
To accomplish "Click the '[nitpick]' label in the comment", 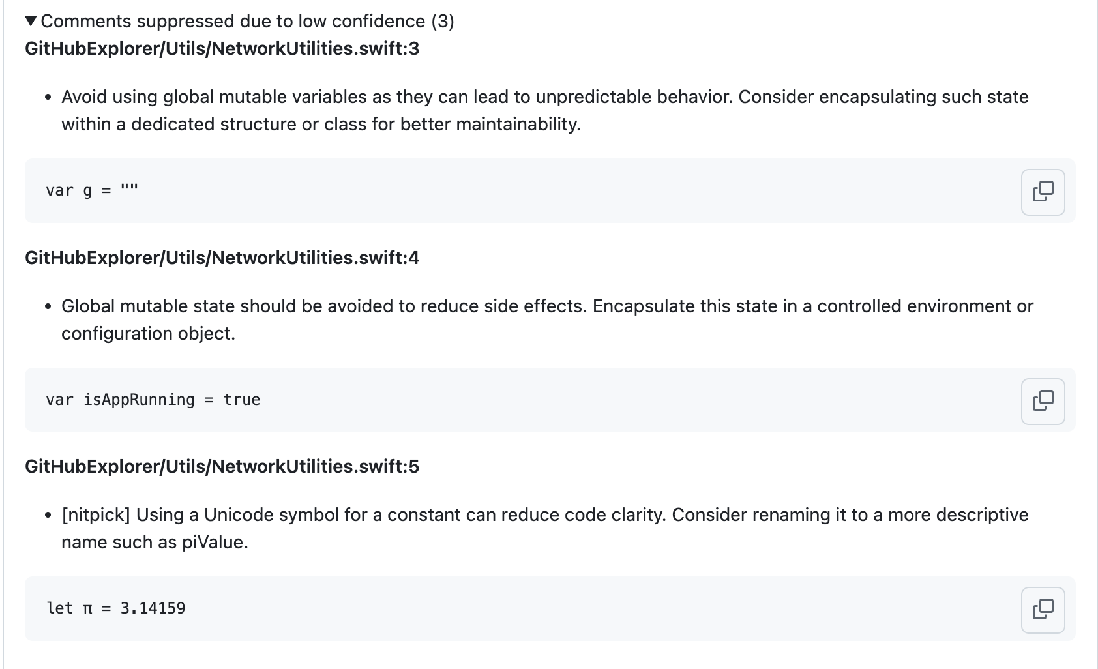I will click(96, 515).
